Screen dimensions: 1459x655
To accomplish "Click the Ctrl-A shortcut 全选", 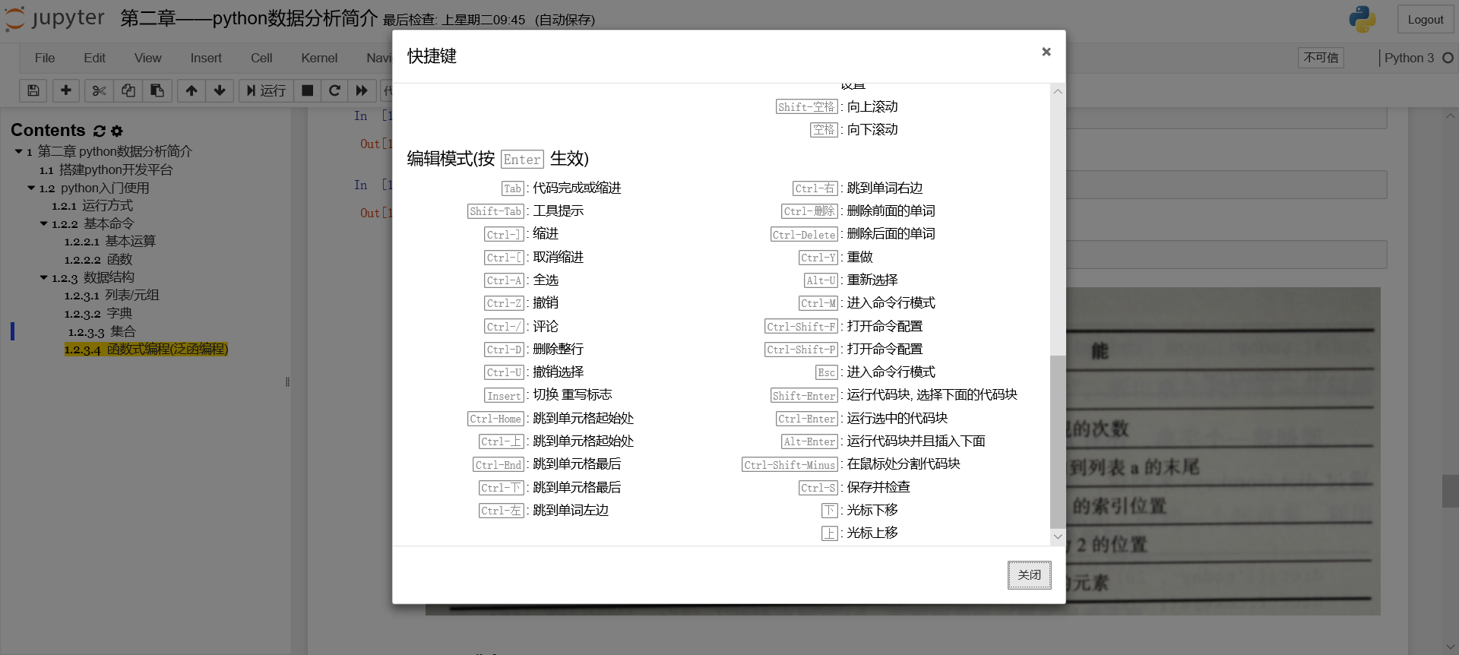I will click(521, 280).
